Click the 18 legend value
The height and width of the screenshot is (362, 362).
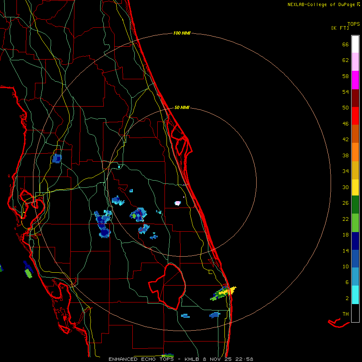point(346,235)
